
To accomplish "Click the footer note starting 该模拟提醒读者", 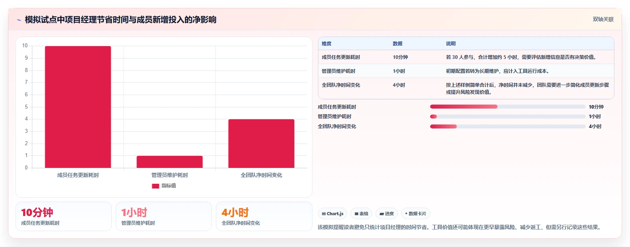I will (x=459, y=228).
